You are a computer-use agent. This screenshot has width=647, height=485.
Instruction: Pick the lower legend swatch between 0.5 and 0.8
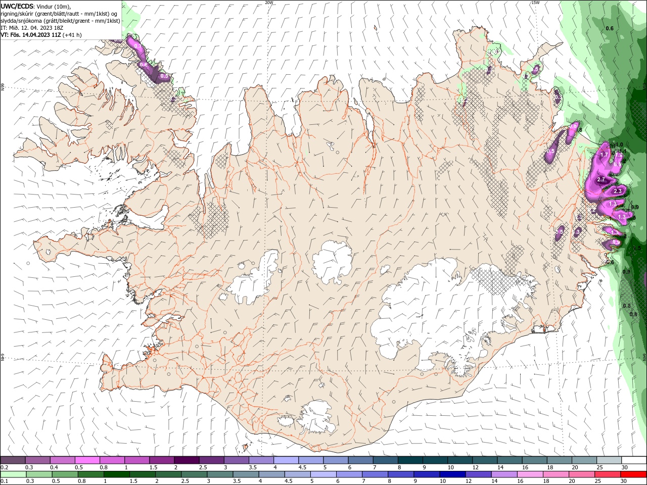(x=65, y=474)
